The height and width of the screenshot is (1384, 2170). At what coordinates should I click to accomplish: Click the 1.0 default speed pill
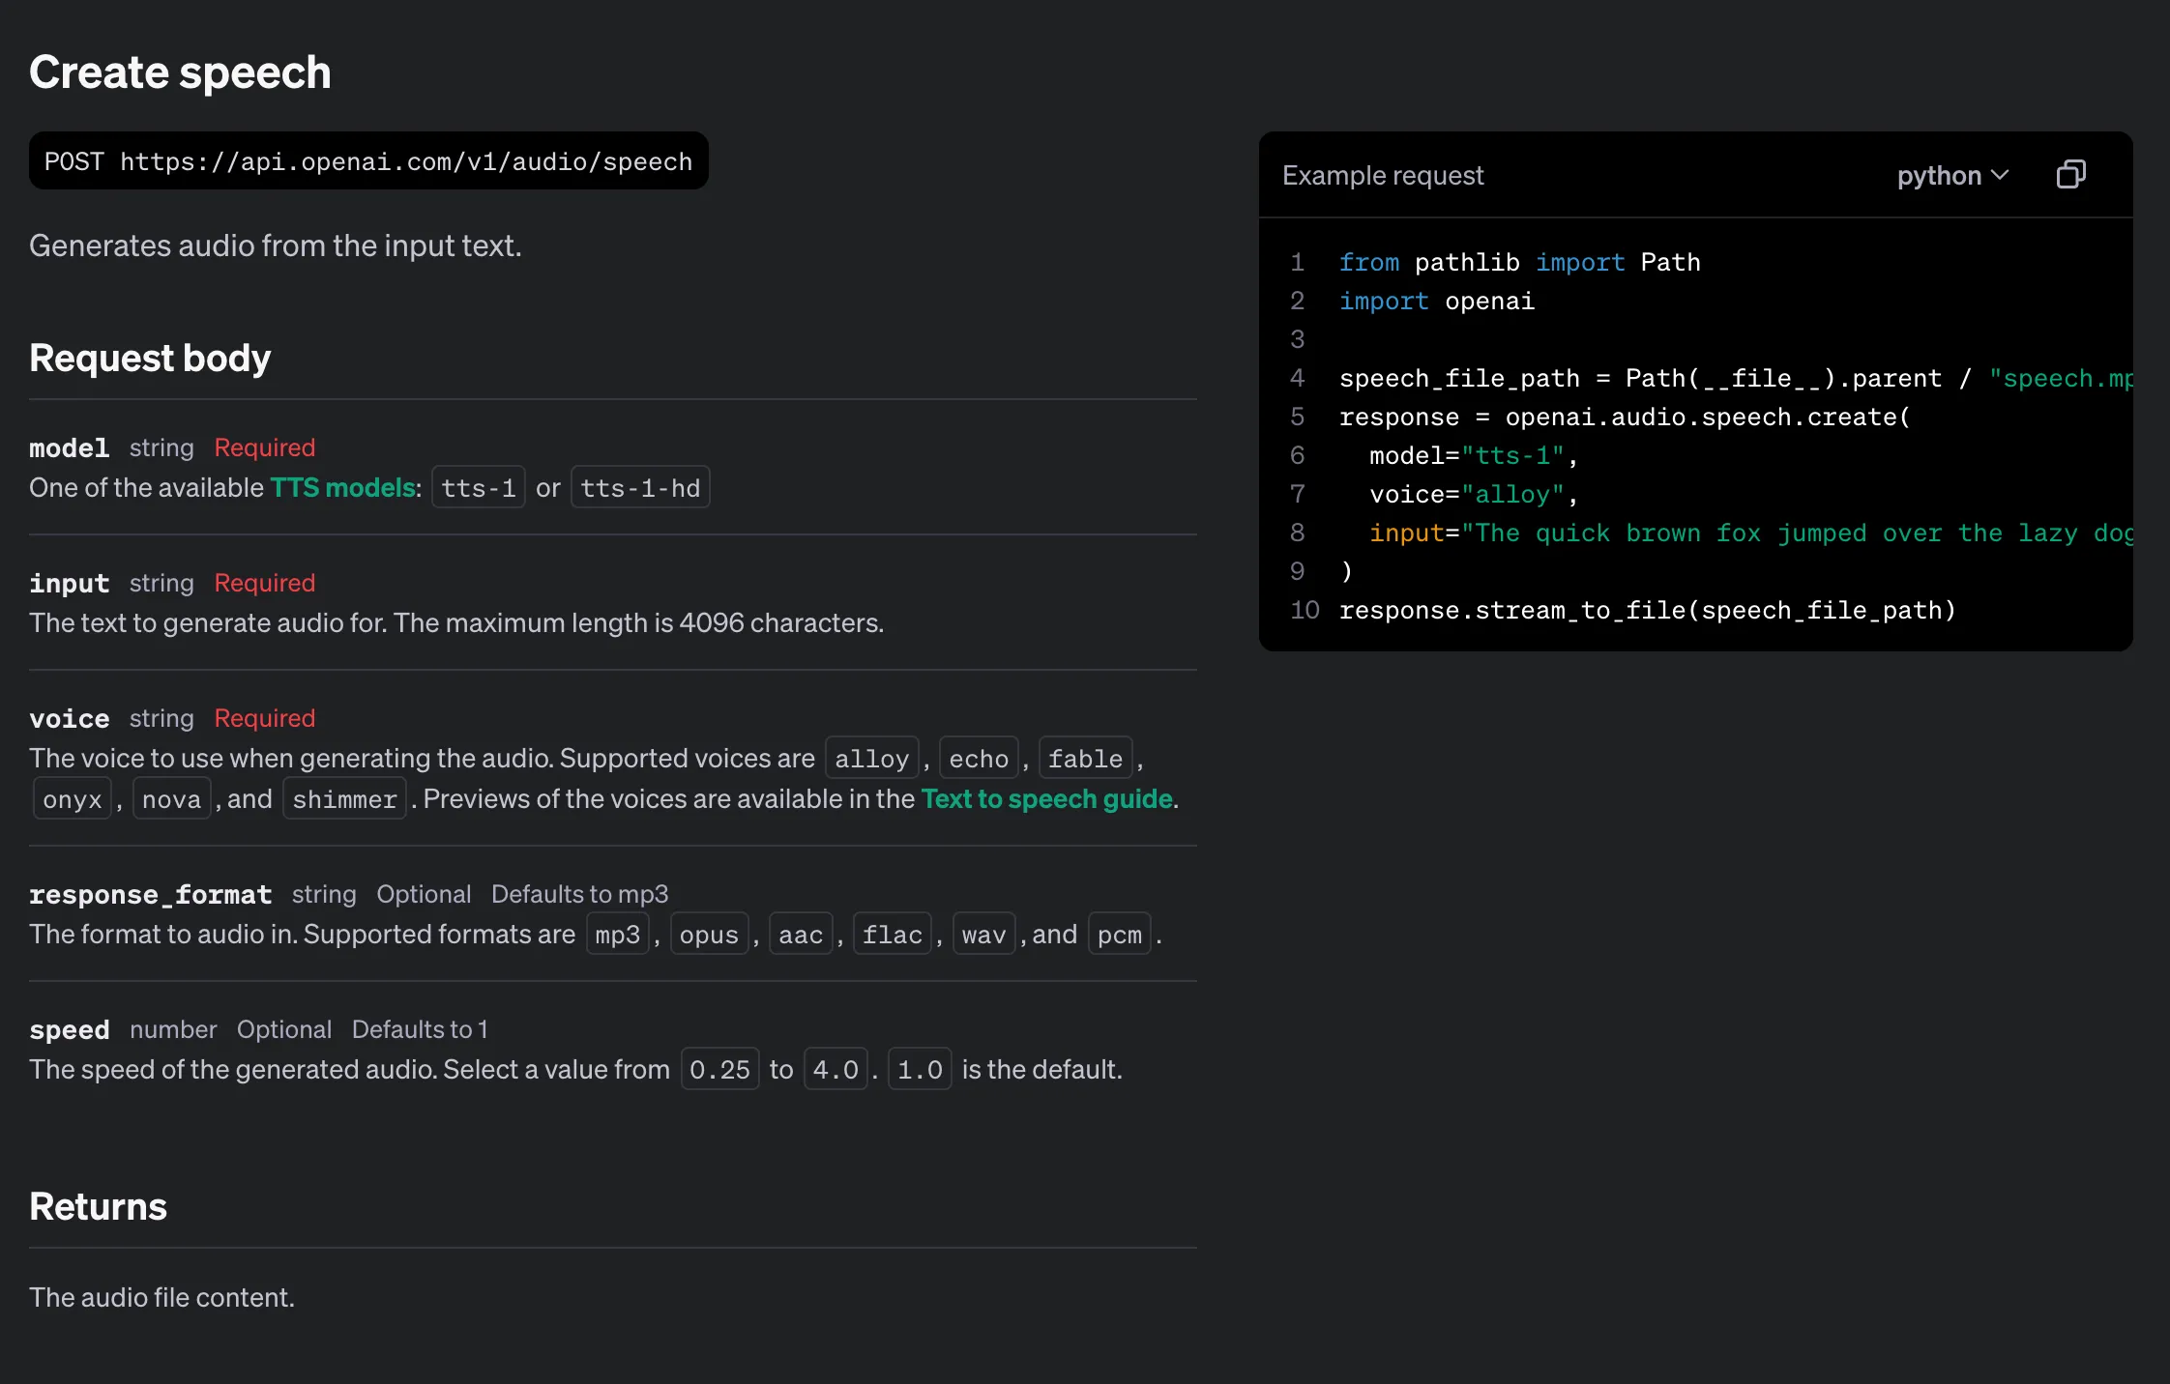[x=920, y=1069]
